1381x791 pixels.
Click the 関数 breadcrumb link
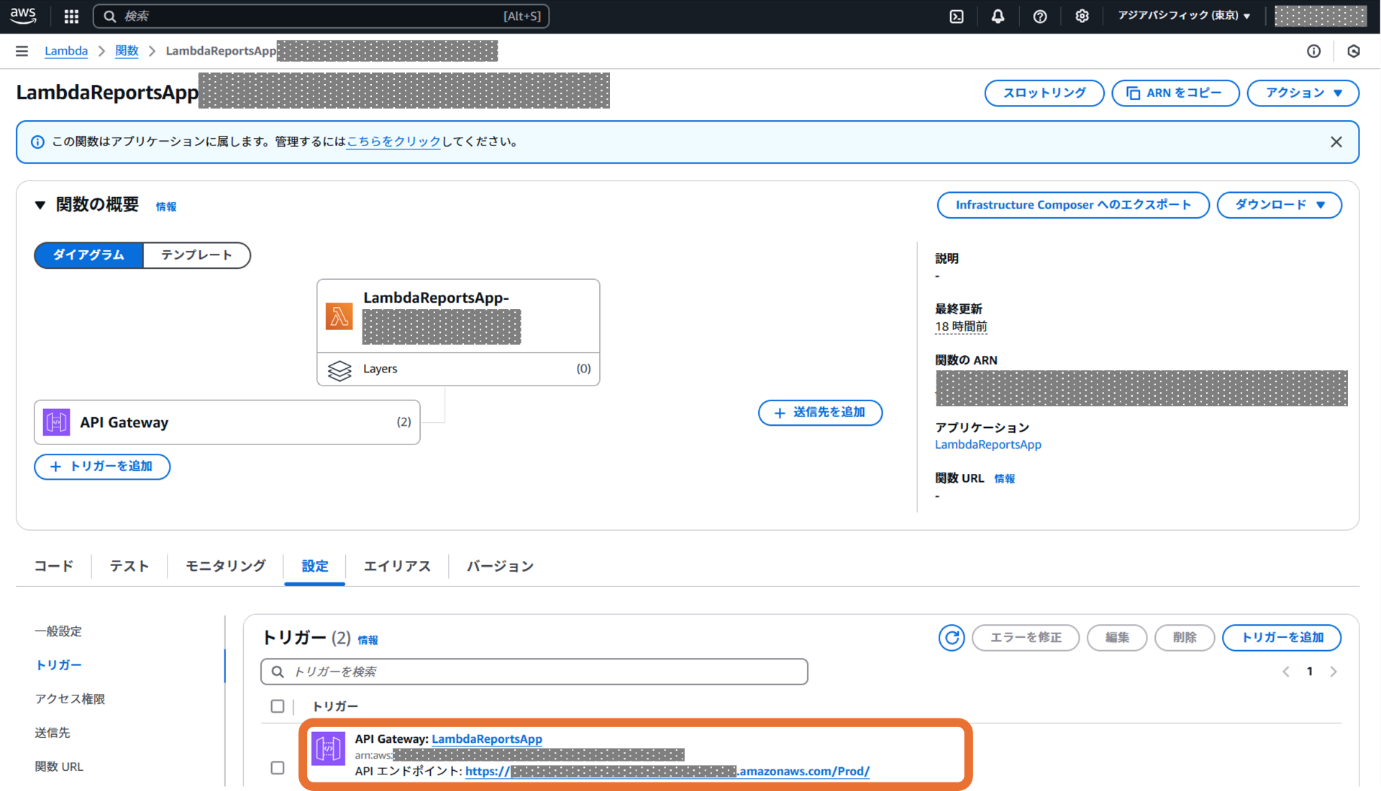click(x=127, y=51)
